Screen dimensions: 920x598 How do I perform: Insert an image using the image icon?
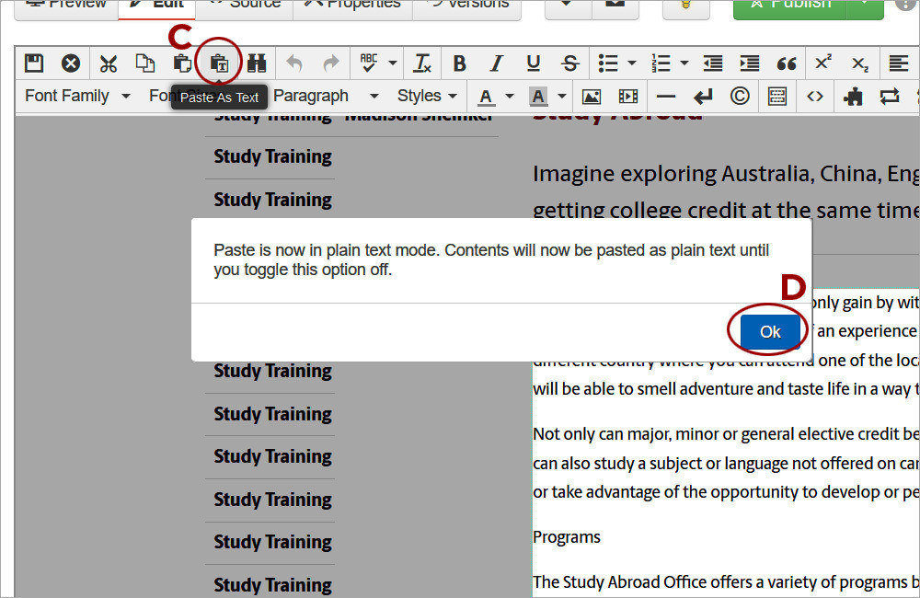point(591,96)
